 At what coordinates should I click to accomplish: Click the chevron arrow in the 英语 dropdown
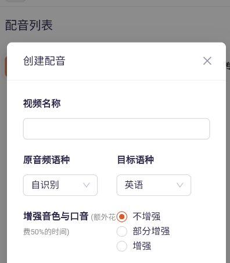click(x=180, y=185)
